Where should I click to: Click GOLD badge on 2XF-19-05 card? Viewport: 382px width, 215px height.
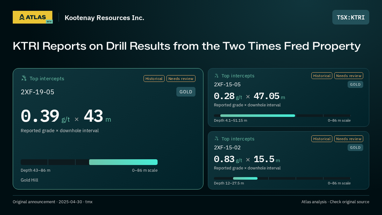point(186,92)
